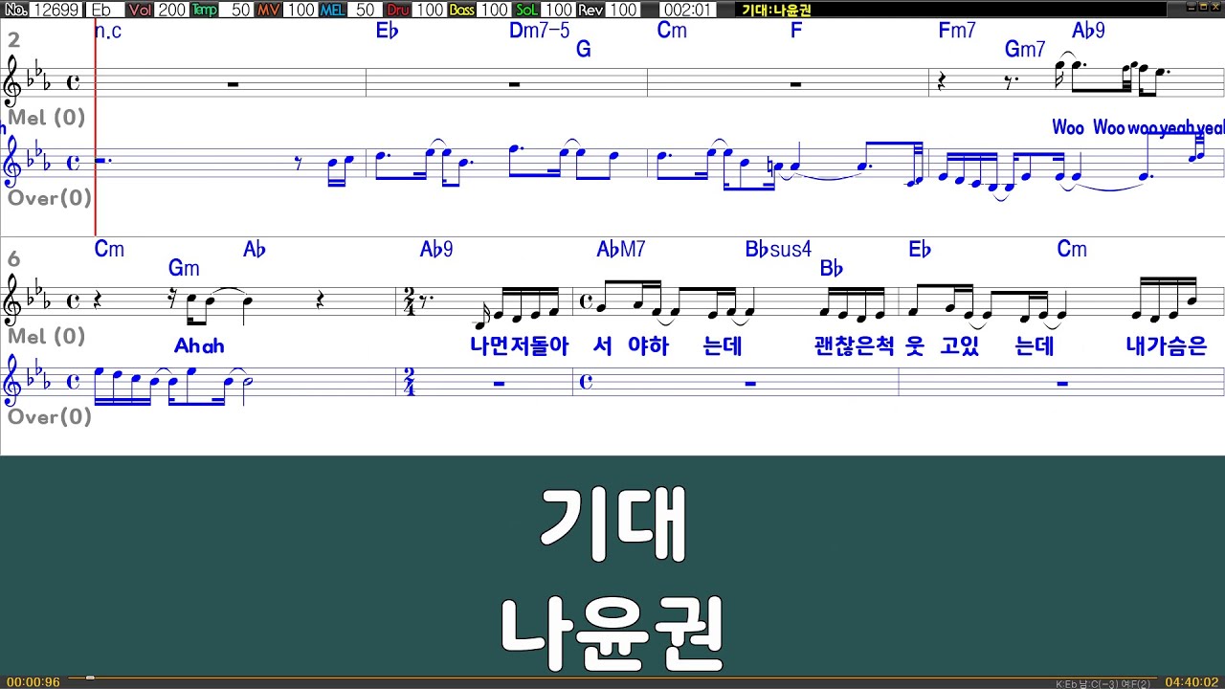
Task: Click the lyric 나먼저돌아
Action: (x=520, y=346)
